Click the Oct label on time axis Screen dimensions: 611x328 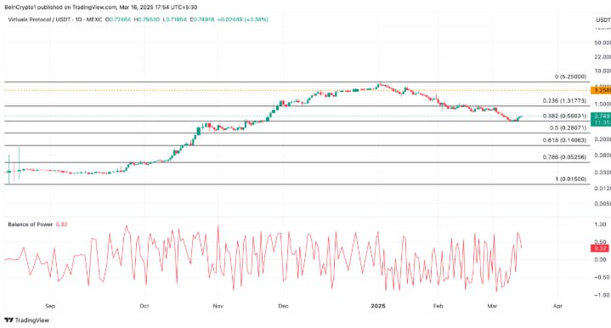144,306
